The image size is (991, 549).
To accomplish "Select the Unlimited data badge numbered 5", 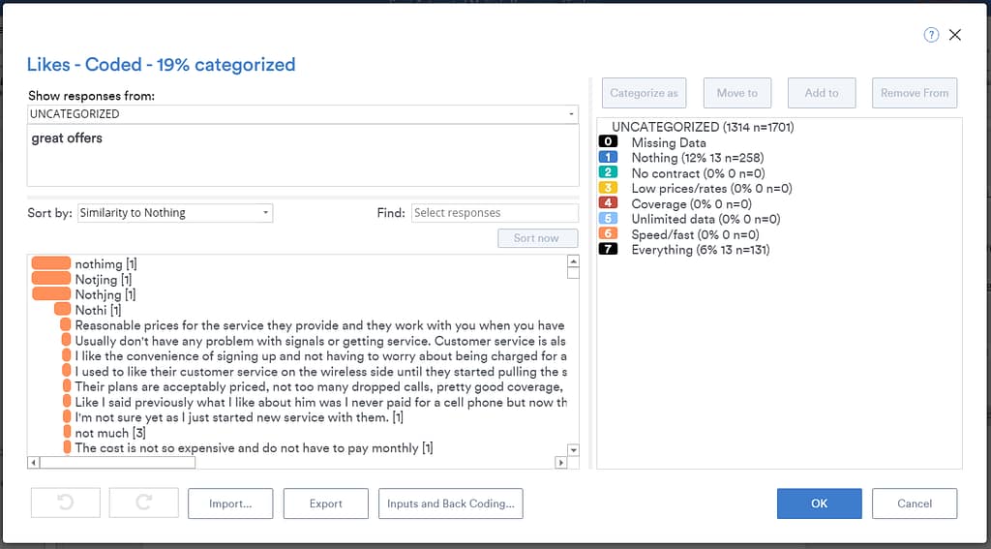I will coord(609,219).
